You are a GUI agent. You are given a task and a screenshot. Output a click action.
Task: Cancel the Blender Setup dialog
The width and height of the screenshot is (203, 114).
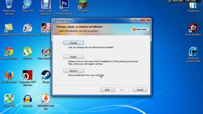click(140, 90)
